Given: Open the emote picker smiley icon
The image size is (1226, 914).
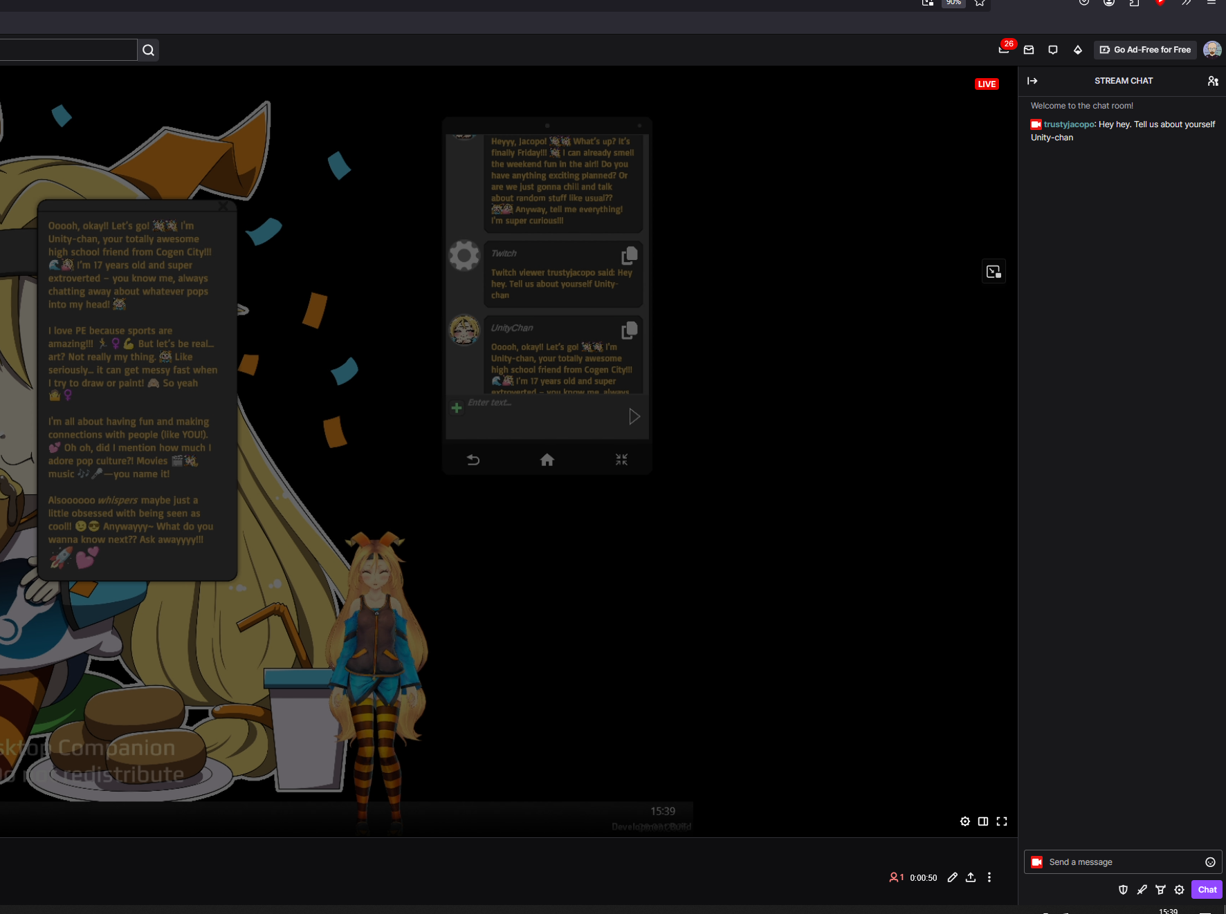Looking at the screenshot, I should [1210, 862].
